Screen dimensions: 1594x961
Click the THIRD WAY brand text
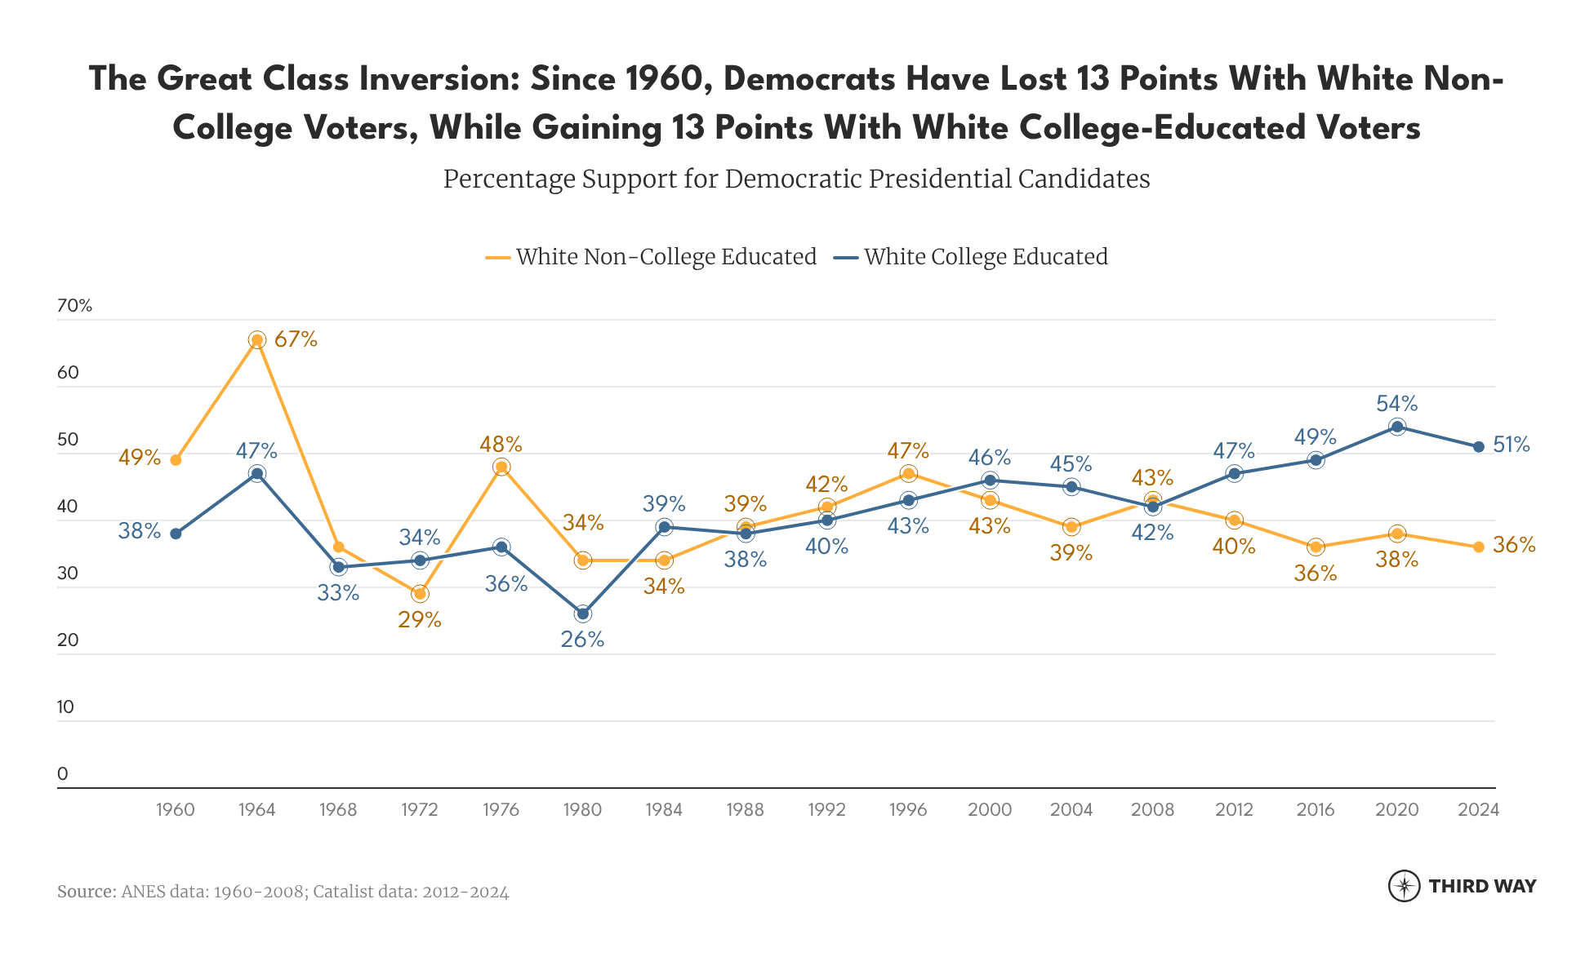(1482, 886)
